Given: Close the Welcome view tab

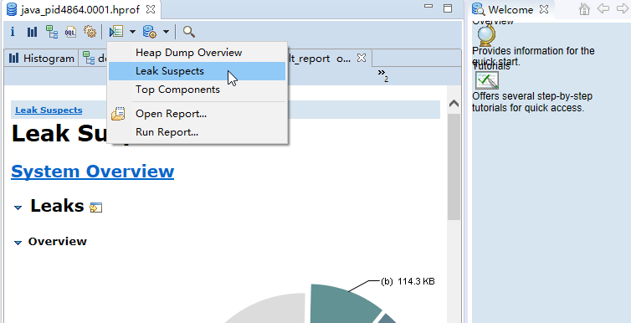Looking at the screenshot, I should tap(544, 9).
